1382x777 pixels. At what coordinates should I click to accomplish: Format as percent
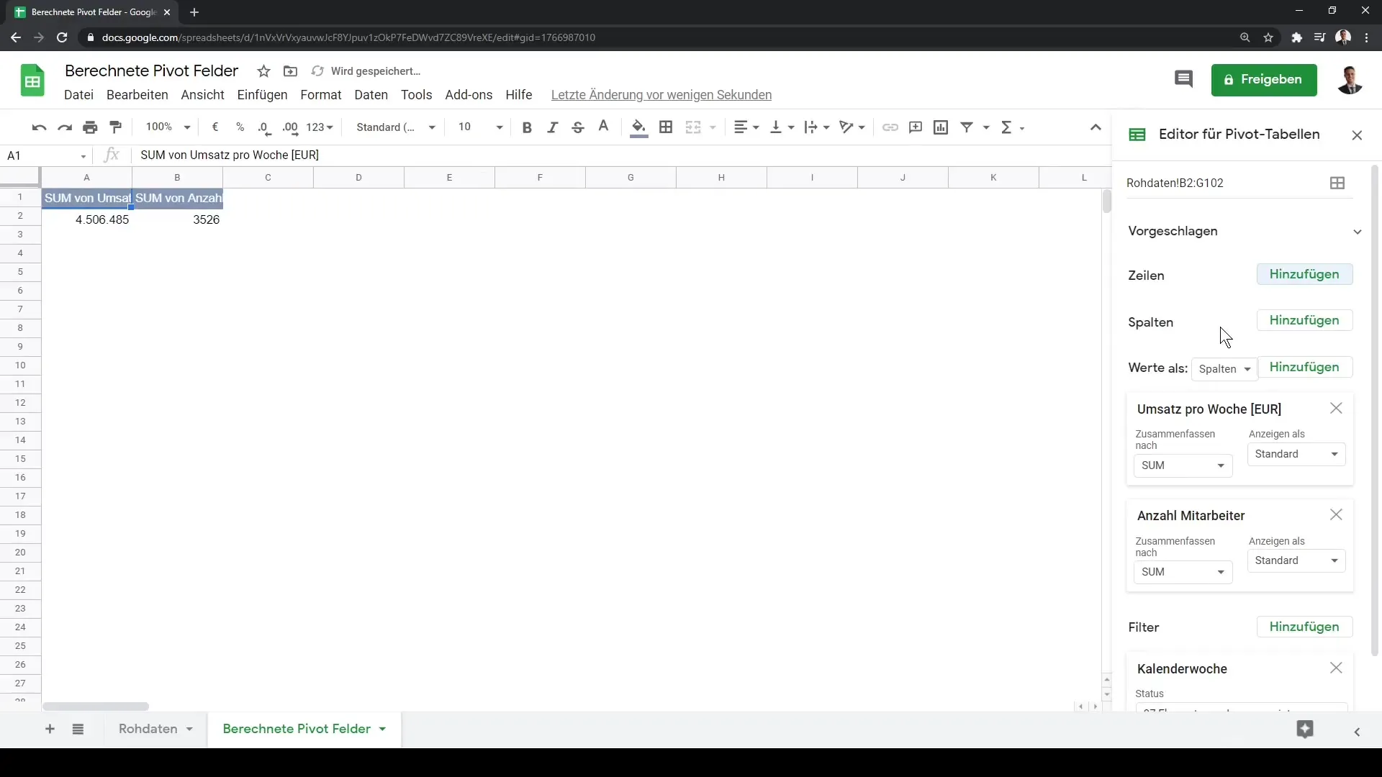click(240, 127)
